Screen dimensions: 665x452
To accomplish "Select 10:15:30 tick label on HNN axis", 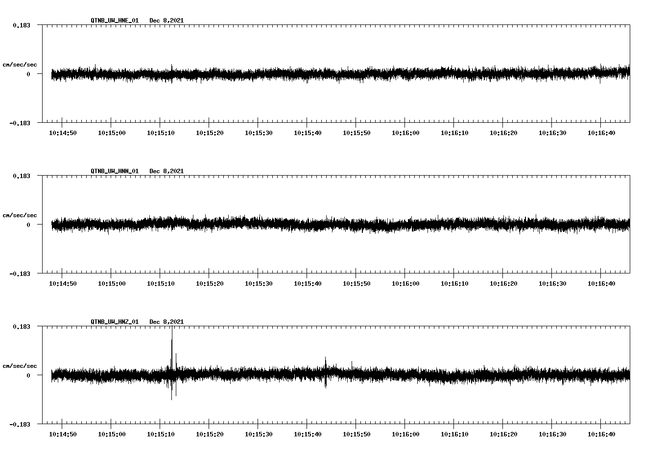I will pyautogui.click(x=259, y=284).
